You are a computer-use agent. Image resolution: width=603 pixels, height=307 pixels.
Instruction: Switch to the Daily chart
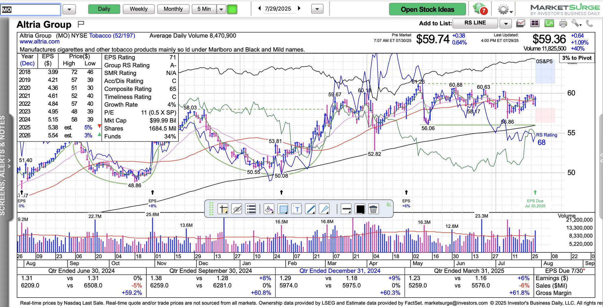tap(104, 9)
